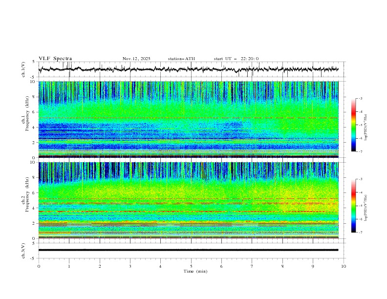Click the "1" tick on the time axis
387x299 pixels.
(x=69, y=266)
